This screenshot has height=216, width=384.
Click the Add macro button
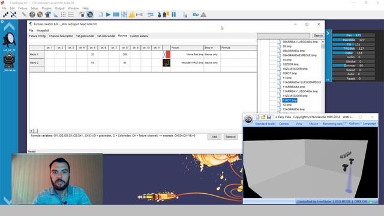tap(214, 137)
